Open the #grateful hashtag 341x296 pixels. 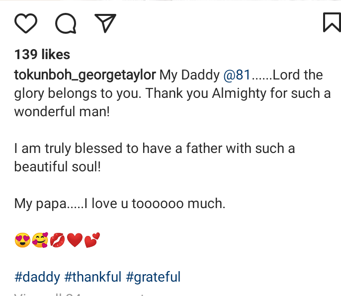click(x=153, y=277)
